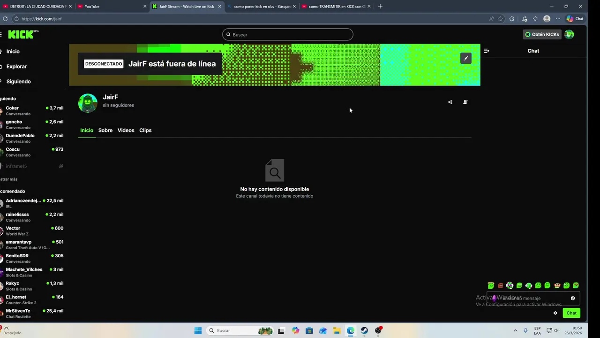Click the media control music icon
This screenshot has height=338, width=600.
click(x=525, y=19)
